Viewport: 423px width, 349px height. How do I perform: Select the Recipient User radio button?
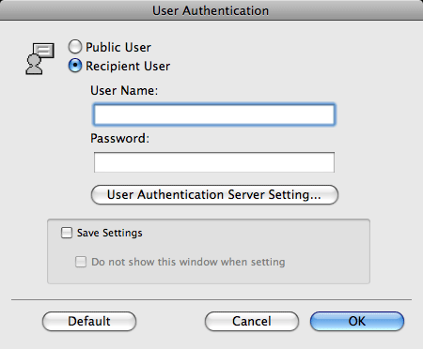(75, 66)
